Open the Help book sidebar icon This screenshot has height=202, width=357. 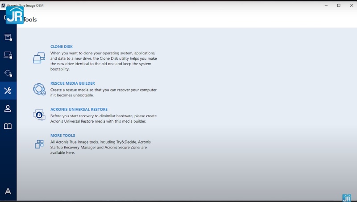8,126
